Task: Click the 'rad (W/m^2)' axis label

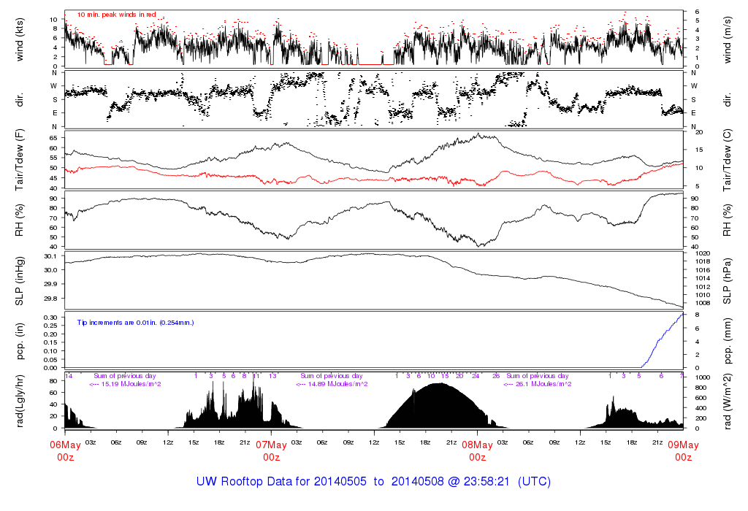Action: (x=728, y=401)
